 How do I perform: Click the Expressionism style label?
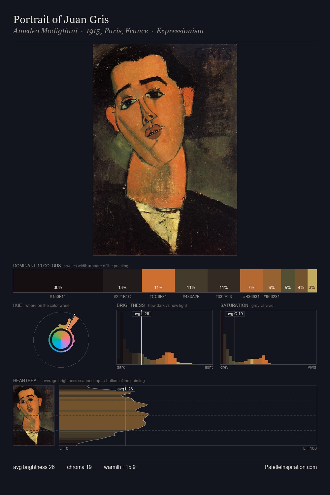pos(180,31)
